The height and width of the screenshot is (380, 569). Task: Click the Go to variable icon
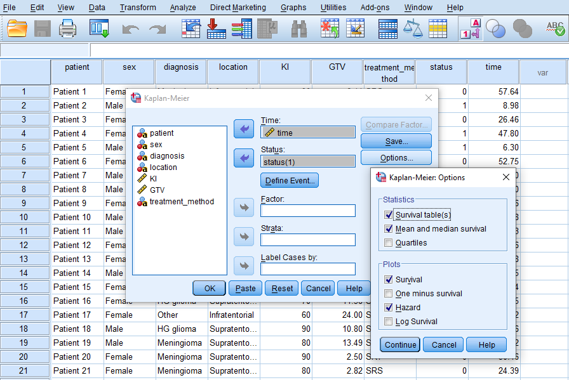pos(217,29)
